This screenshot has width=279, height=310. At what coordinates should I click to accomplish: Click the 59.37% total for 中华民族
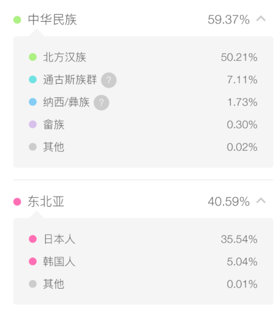coord(228,20)
